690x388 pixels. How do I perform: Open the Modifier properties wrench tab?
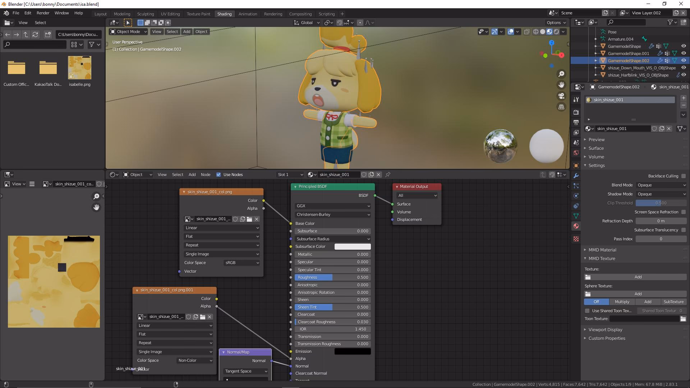coord(576,176)
